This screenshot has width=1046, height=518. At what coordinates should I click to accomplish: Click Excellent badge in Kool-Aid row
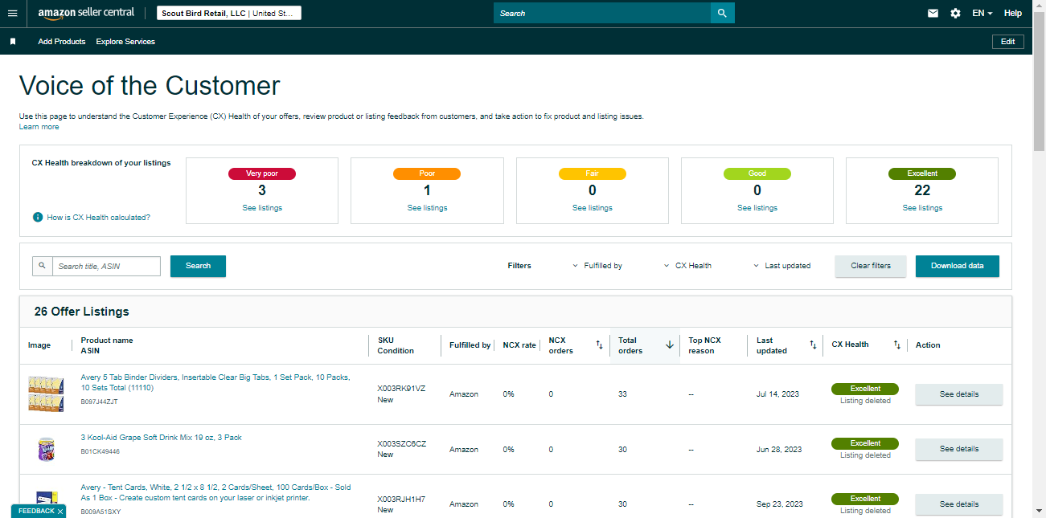[x=865, y=443]
